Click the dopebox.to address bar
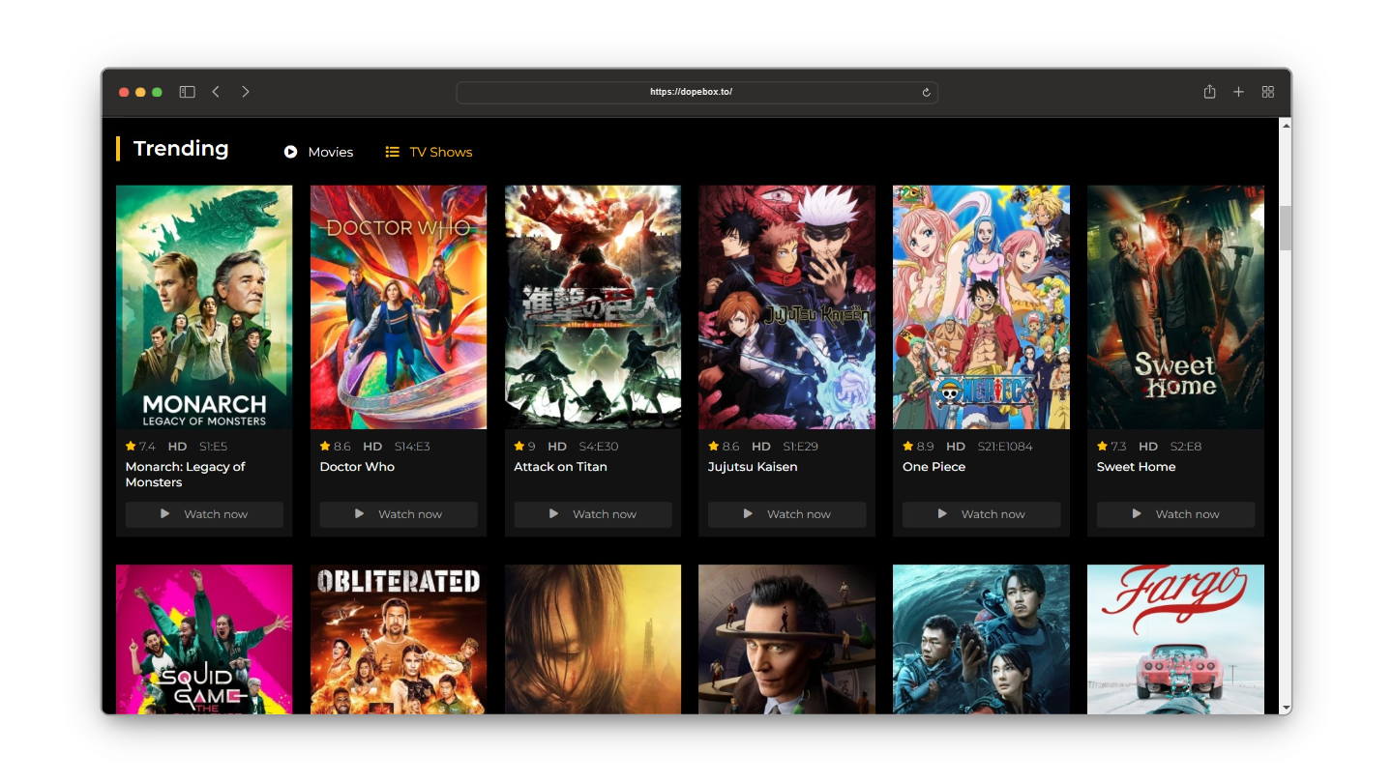This screenshot has width=1393, height=783. 696,92
